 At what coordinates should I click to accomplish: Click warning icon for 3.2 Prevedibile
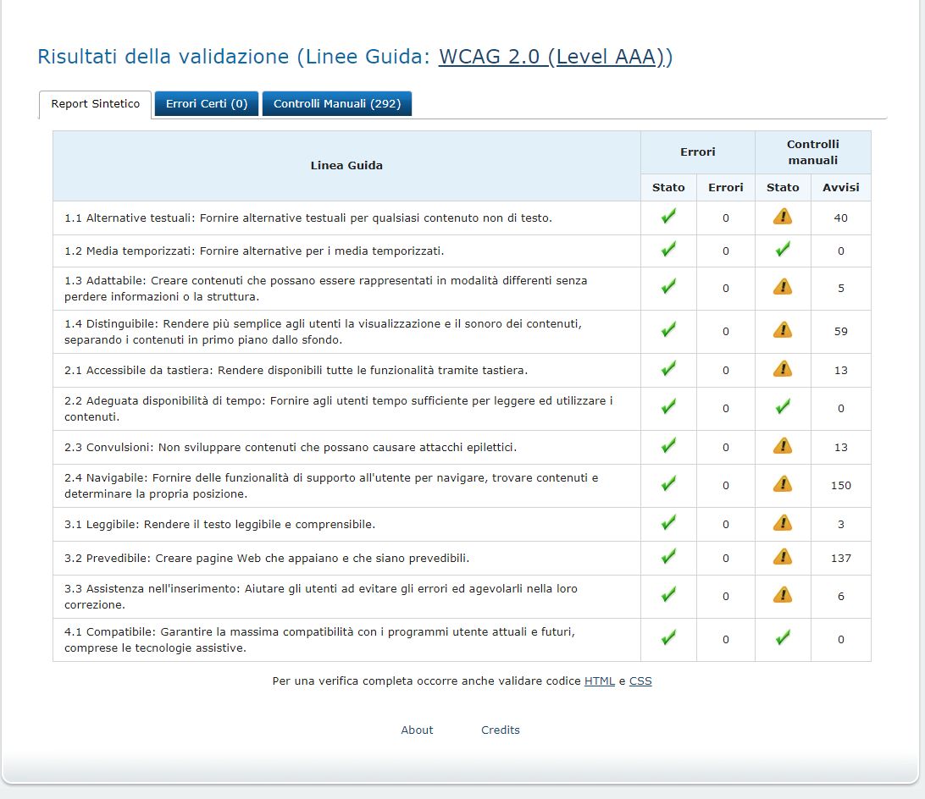click(783, 558)
